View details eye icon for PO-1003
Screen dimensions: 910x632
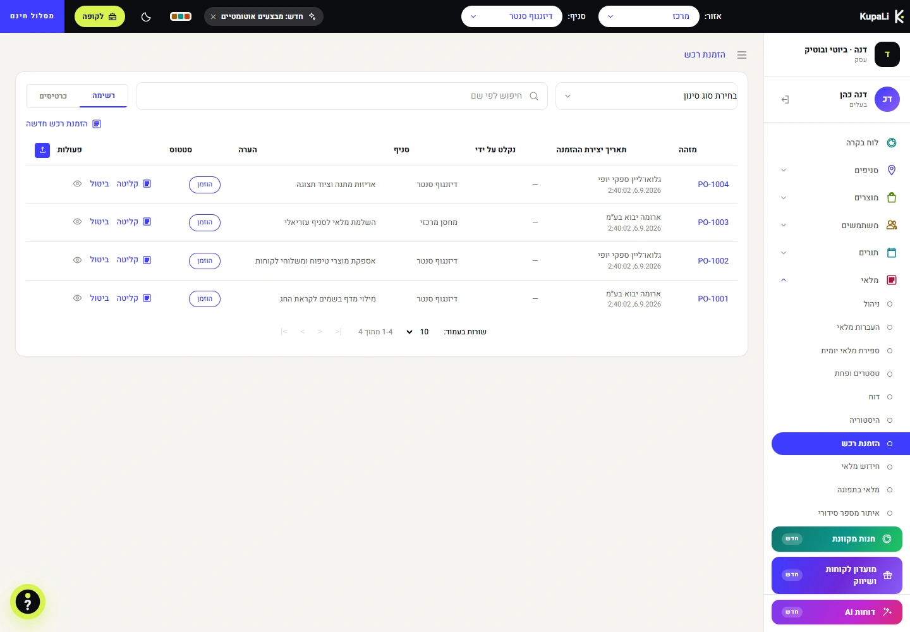pos(77,222)
